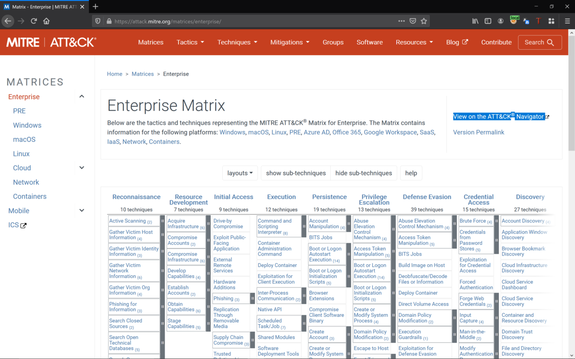
Task: Select Containers in the Matrices sidebar
Action: [30, 197]
